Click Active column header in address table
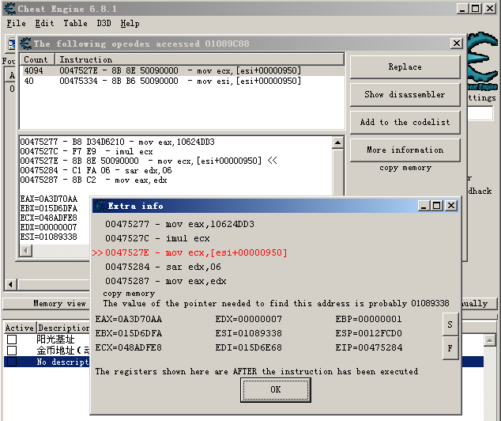The image size is (501, 421). [20, 328]
